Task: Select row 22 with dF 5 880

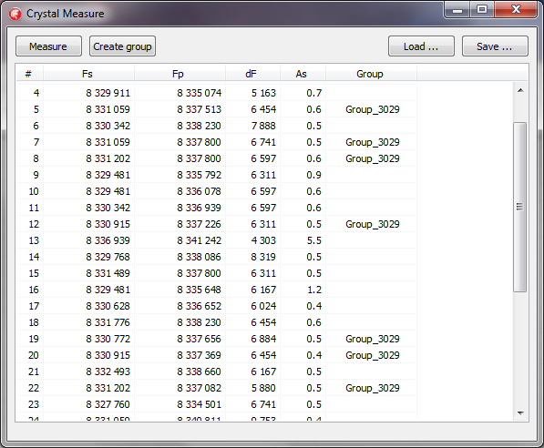Action: pyautogui.click(x=217, y=388)
